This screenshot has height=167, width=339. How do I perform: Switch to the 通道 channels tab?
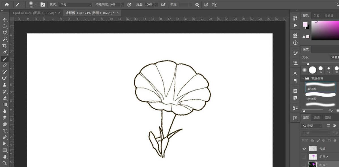[x=316, y=117]
